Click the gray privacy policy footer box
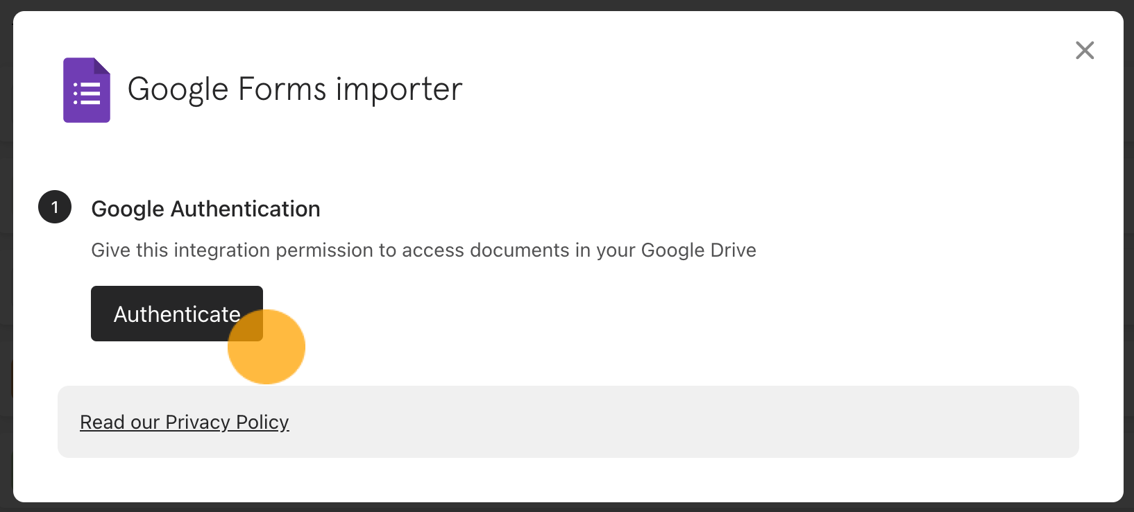Screen dimensions: 1134x512 (568, 422)
